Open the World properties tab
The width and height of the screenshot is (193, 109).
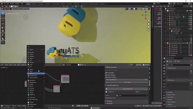pos(164,77)
